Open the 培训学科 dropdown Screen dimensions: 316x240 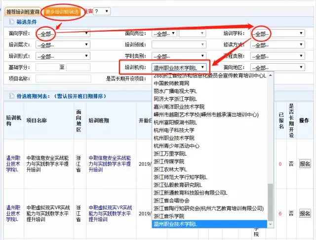277,34
